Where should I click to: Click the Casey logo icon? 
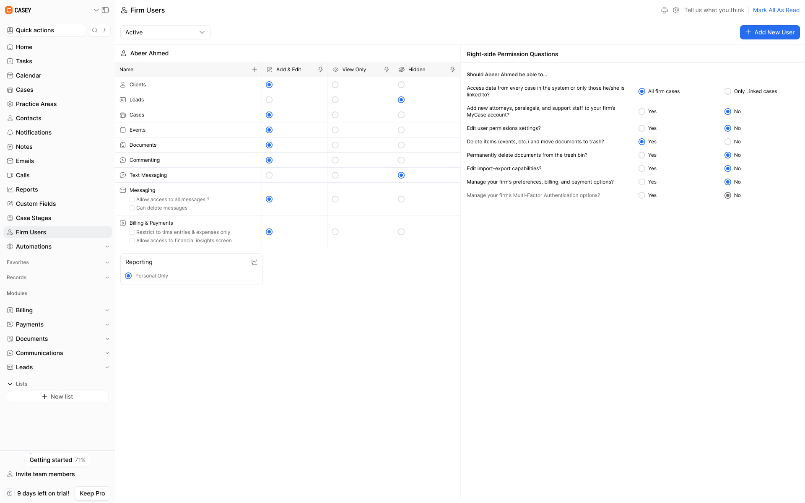tap(9, 10)
